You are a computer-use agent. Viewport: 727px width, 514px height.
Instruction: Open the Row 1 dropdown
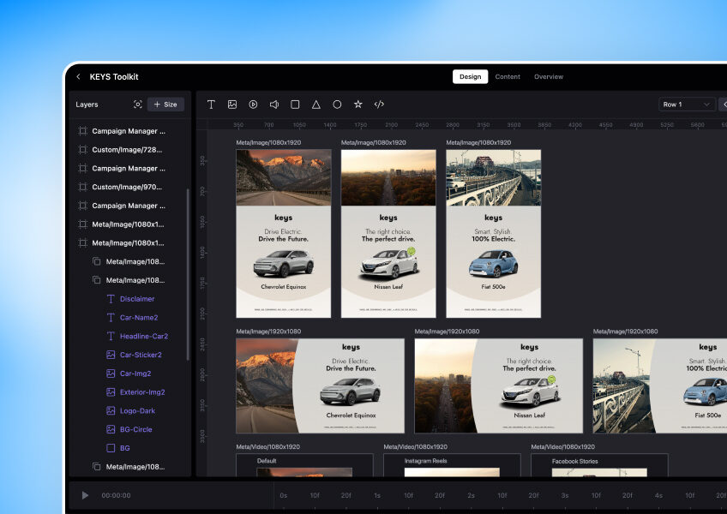pyautogui.click(x=686, y=105)
